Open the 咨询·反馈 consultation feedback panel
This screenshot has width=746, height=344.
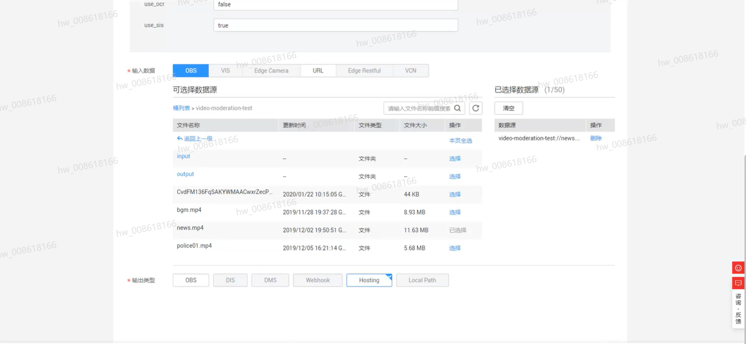click(x=738, y=309)
